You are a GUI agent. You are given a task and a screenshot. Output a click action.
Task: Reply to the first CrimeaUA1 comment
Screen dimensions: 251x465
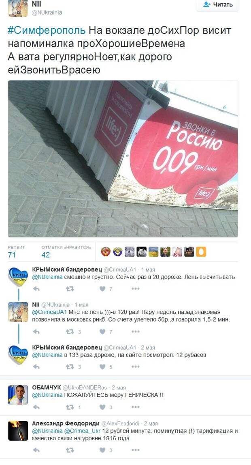[x=36, y=289]
